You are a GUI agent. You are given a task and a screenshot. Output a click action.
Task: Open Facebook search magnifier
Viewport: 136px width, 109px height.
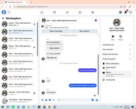(9, 12)
